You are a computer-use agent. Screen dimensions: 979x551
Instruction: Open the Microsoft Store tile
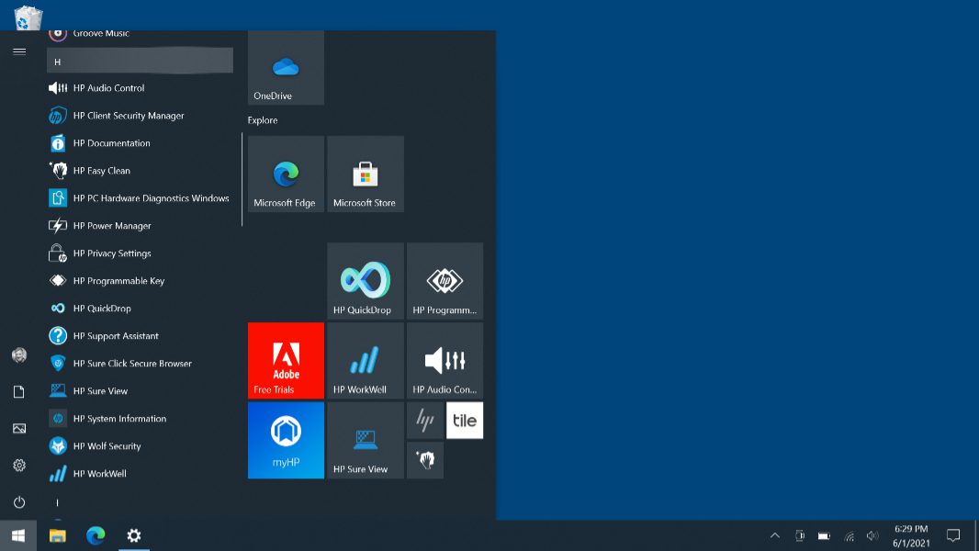click(366, 174)
